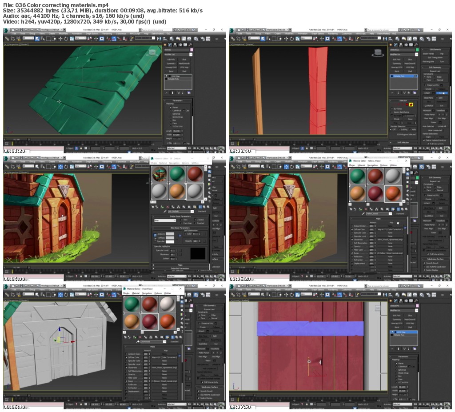Open the Modify panel tab in the 00:01:20 frame
The height and width of the screenshot is (412, 455).
coord(169,44)
